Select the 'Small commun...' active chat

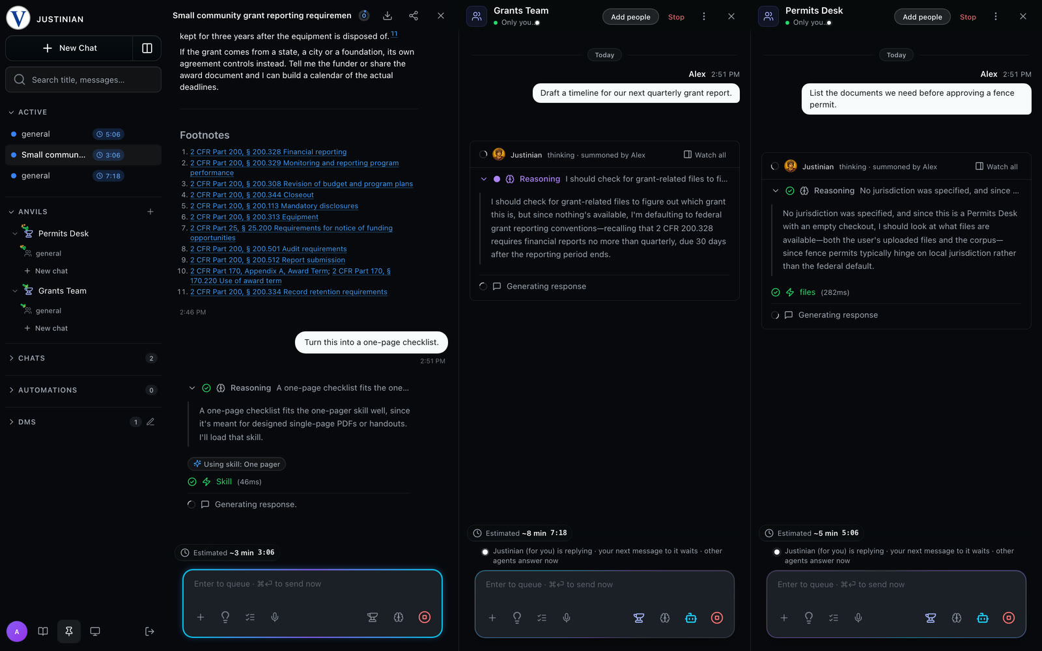tap(83, 155)
